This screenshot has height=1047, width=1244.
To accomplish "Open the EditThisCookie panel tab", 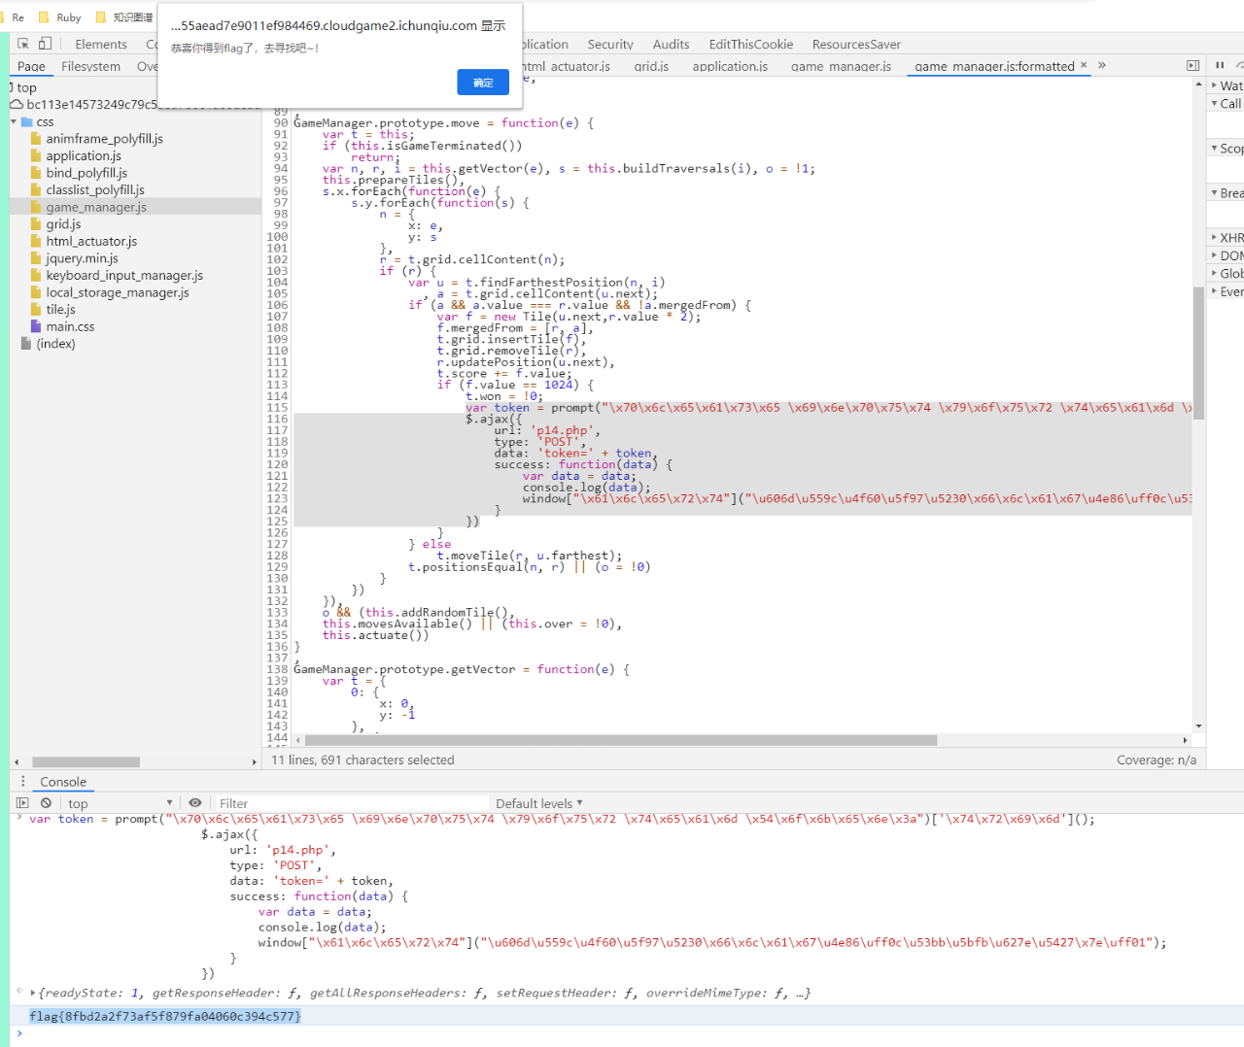I will (x=751, y=44).
